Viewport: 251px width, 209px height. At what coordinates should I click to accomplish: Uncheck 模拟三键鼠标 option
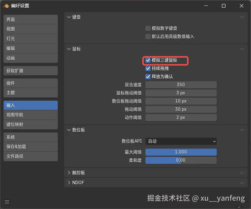click(x=148, y=60)
